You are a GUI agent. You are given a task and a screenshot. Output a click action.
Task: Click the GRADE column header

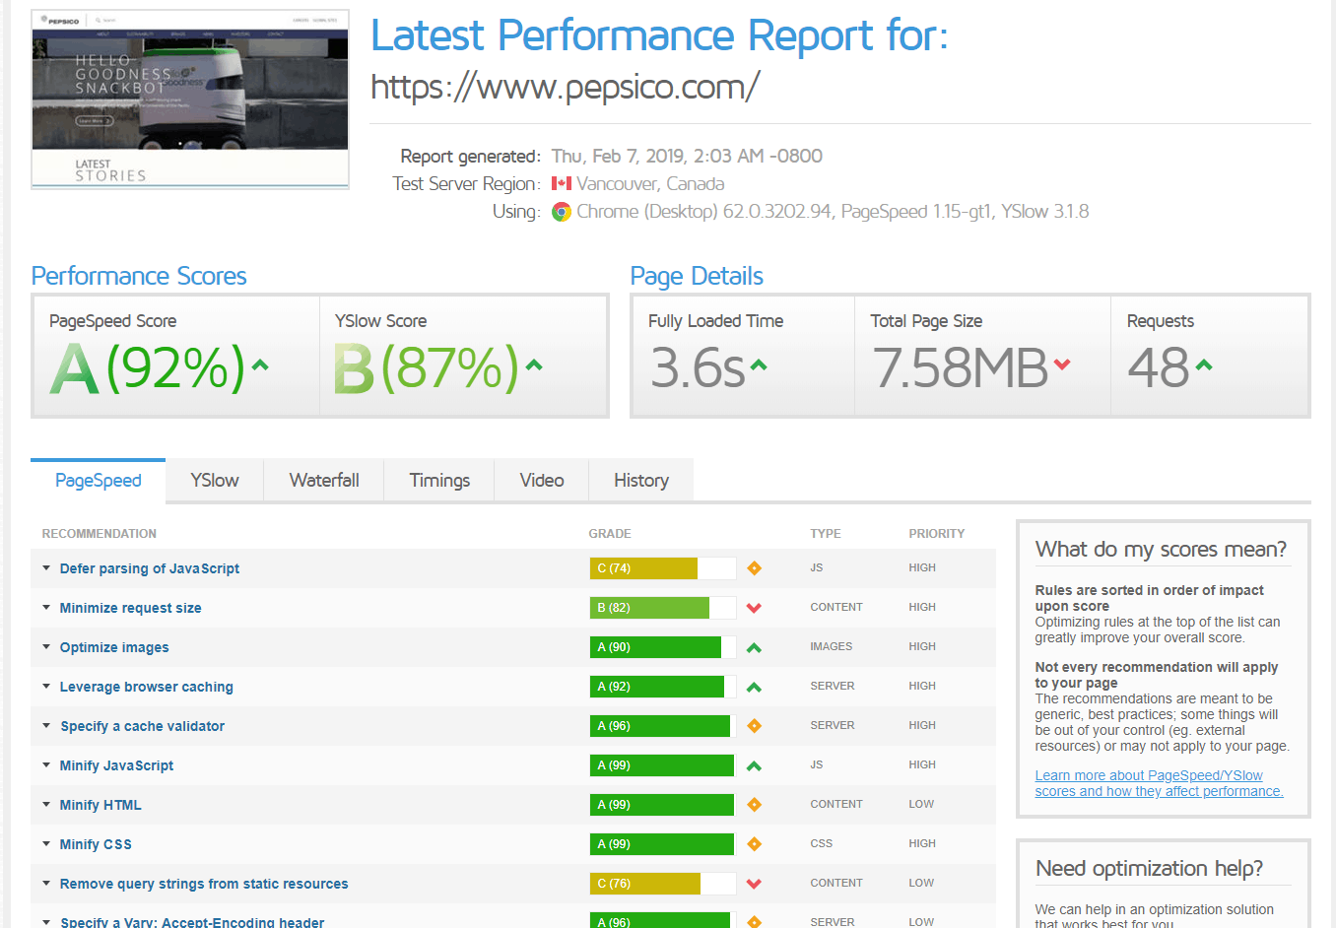610,533
